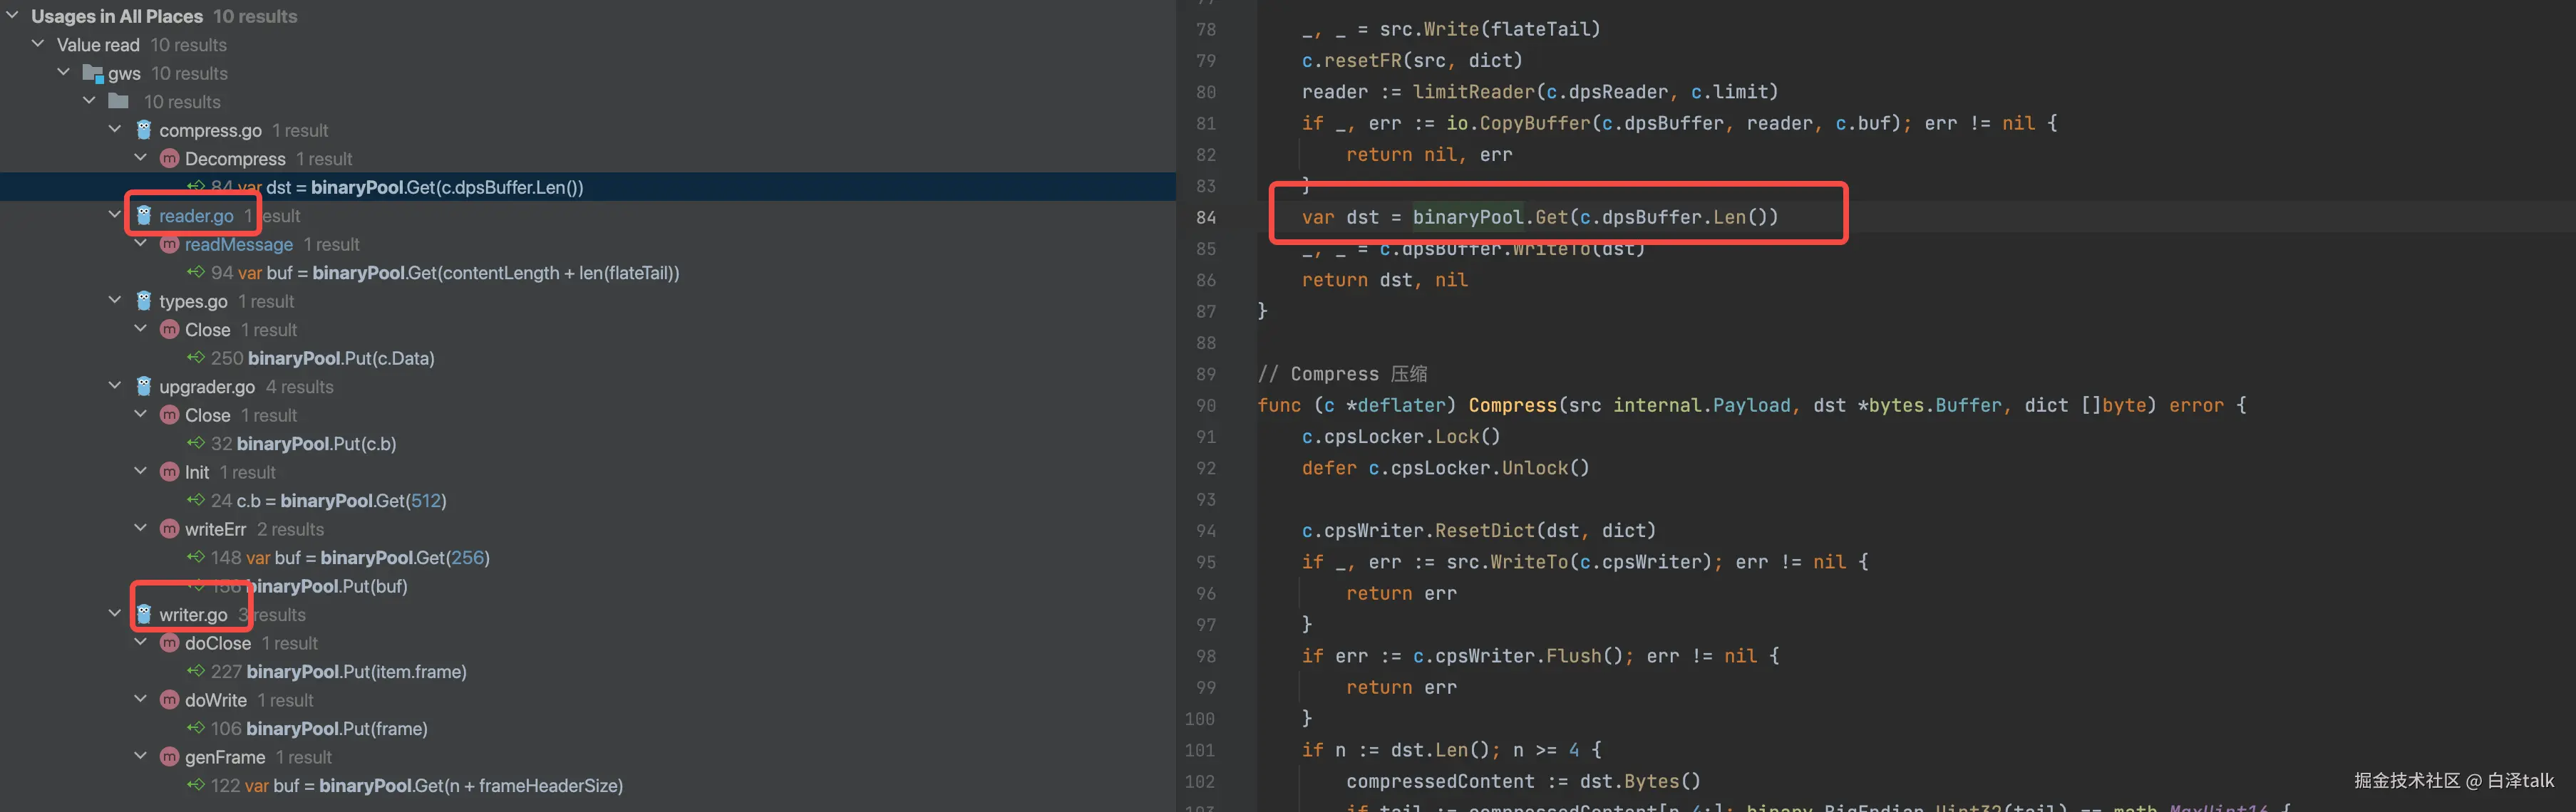Click the types.go file icon
2576x812 pixels.
coord(144,301)
